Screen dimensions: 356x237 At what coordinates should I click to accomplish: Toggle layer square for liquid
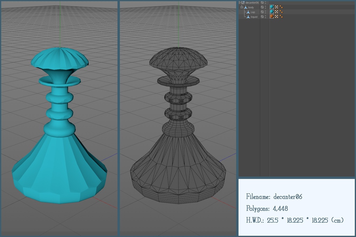262,17
